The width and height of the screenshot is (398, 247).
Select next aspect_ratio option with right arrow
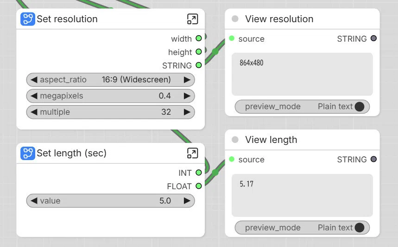(187, 80)
